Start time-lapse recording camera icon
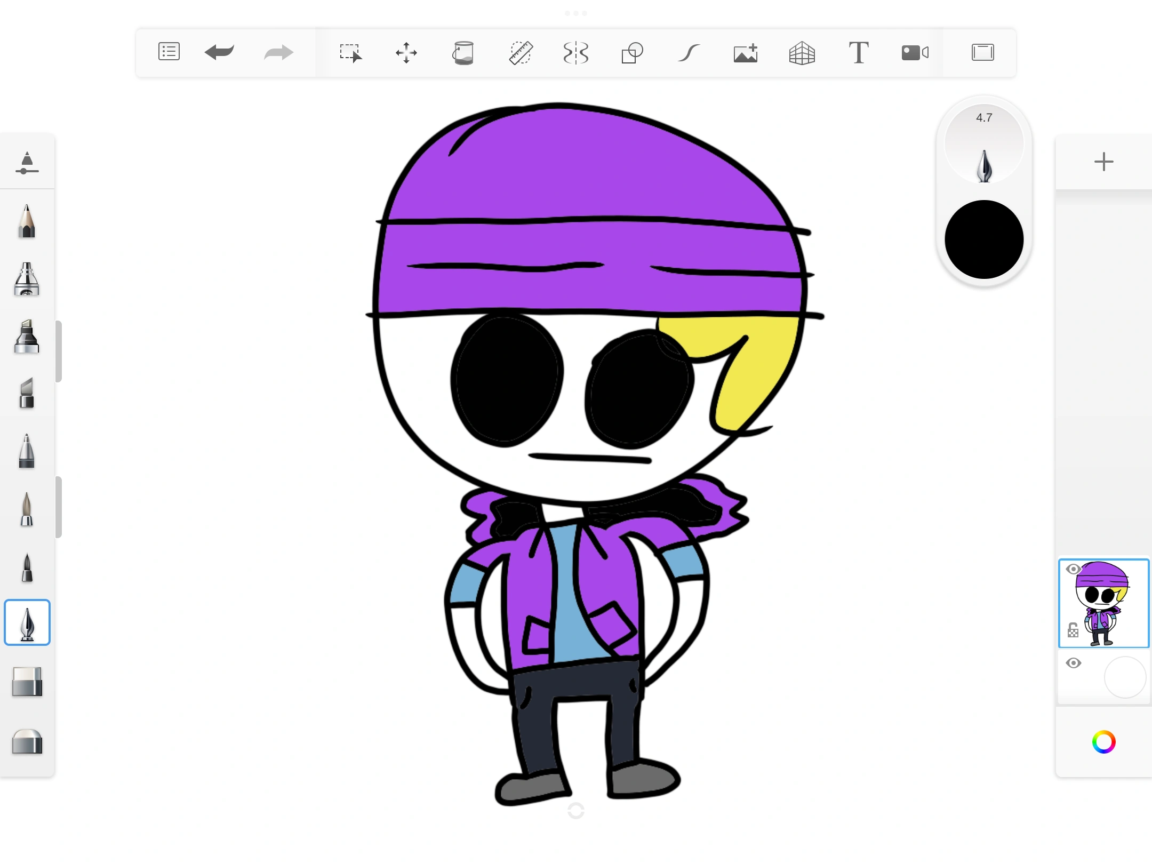This screenshot has width=1152, height=864. click(915, 53)
